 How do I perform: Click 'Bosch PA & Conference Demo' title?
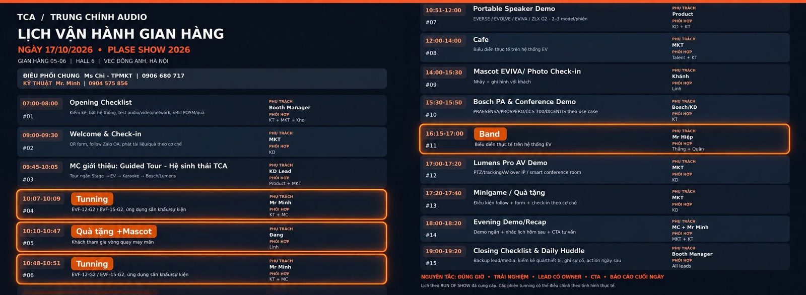click(524, 102)
